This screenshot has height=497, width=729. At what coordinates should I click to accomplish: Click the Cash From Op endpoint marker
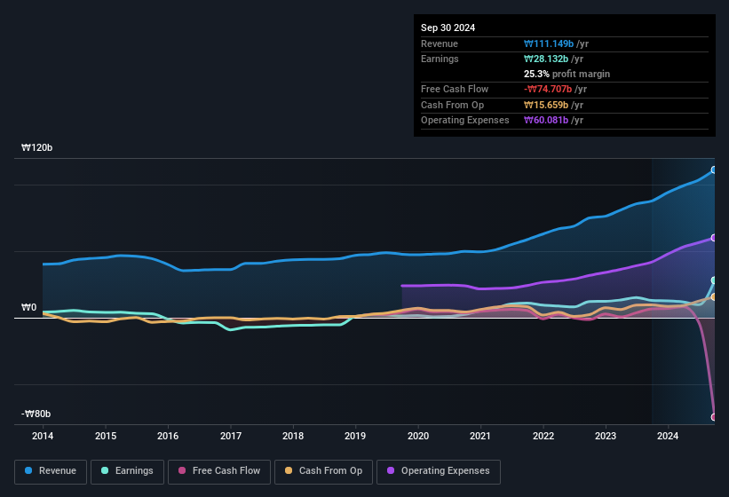click(x=714, y=296)
